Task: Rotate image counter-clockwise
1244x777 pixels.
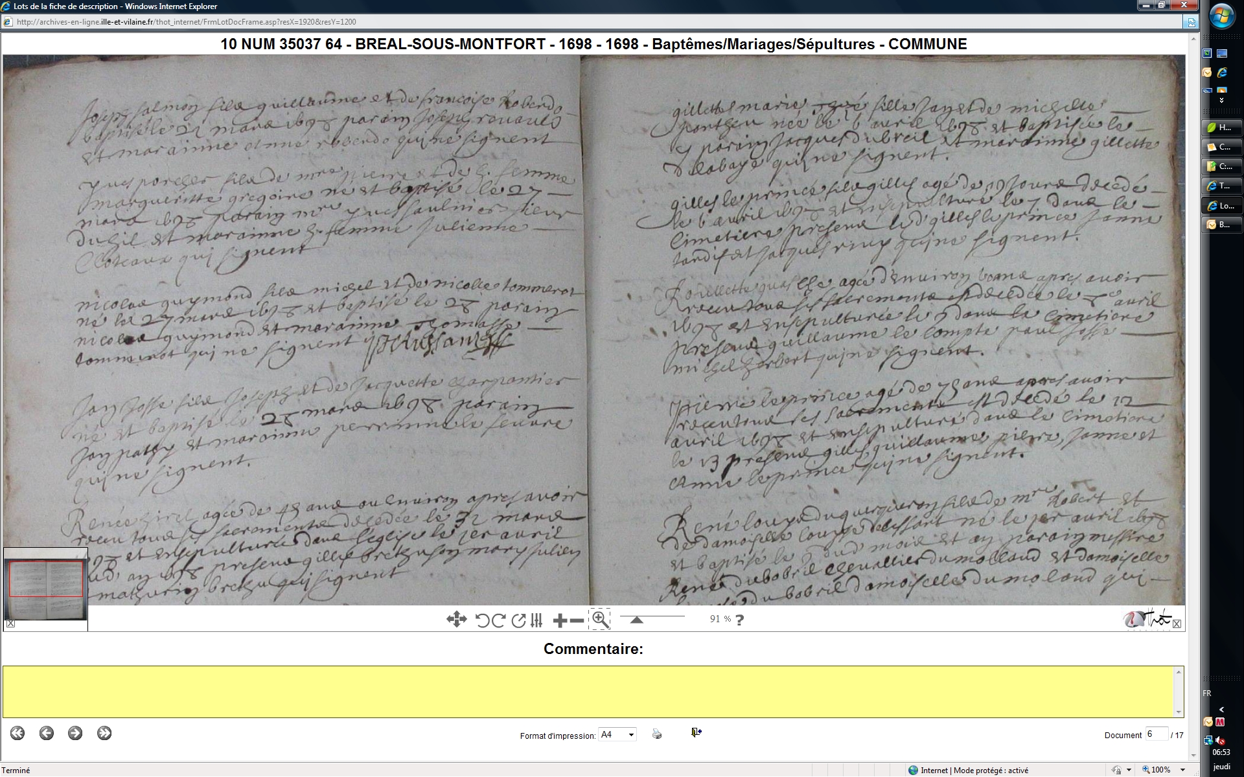Action: pos(481,620)
